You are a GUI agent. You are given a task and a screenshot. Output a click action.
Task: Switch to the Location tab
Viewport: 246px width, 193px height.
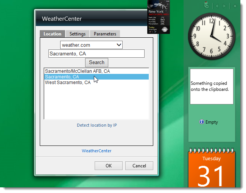point(52,34)
